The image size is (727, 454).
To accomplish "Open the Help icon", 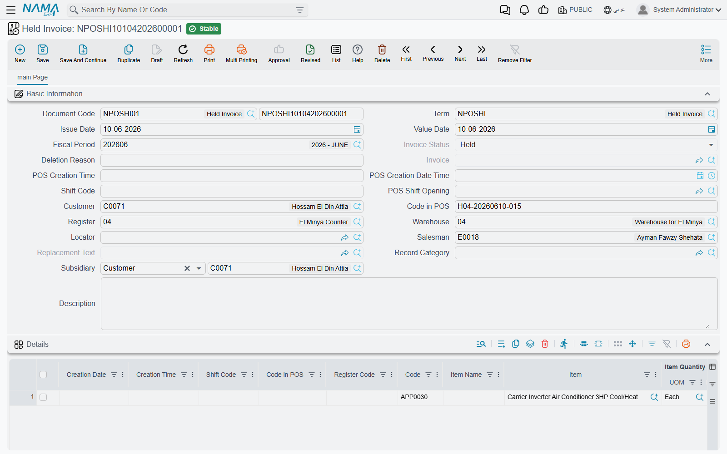I will 358,54.
